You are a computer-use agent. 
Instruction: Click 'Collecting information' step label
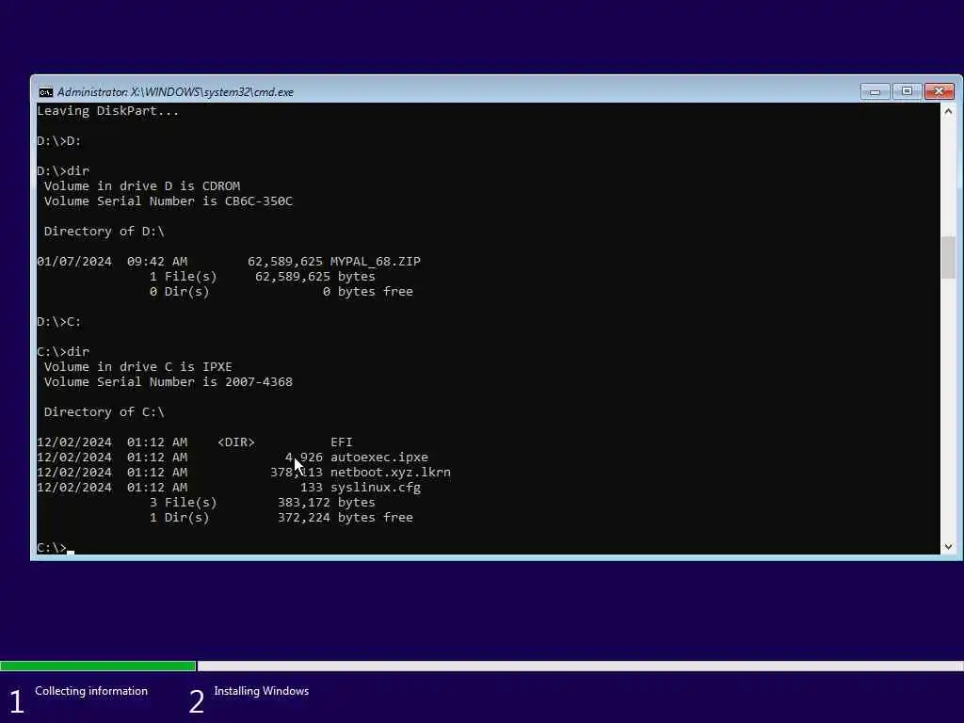click(x=91, y=691)
